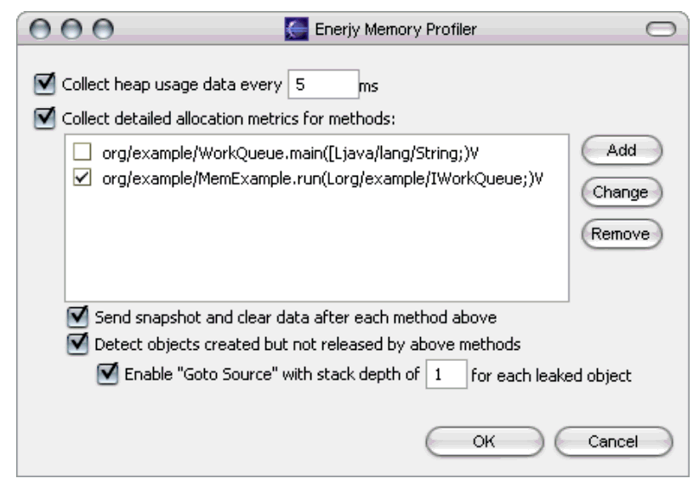Select the org/example/WorkQueue.main list entry
This screenshot has width=699, height=484.
tap(291, 154)
